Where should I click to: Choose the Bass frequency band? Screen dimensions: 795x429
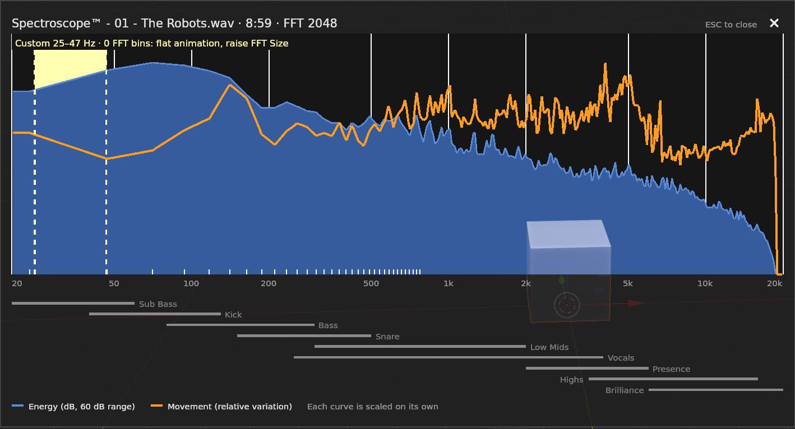[252, 325]
